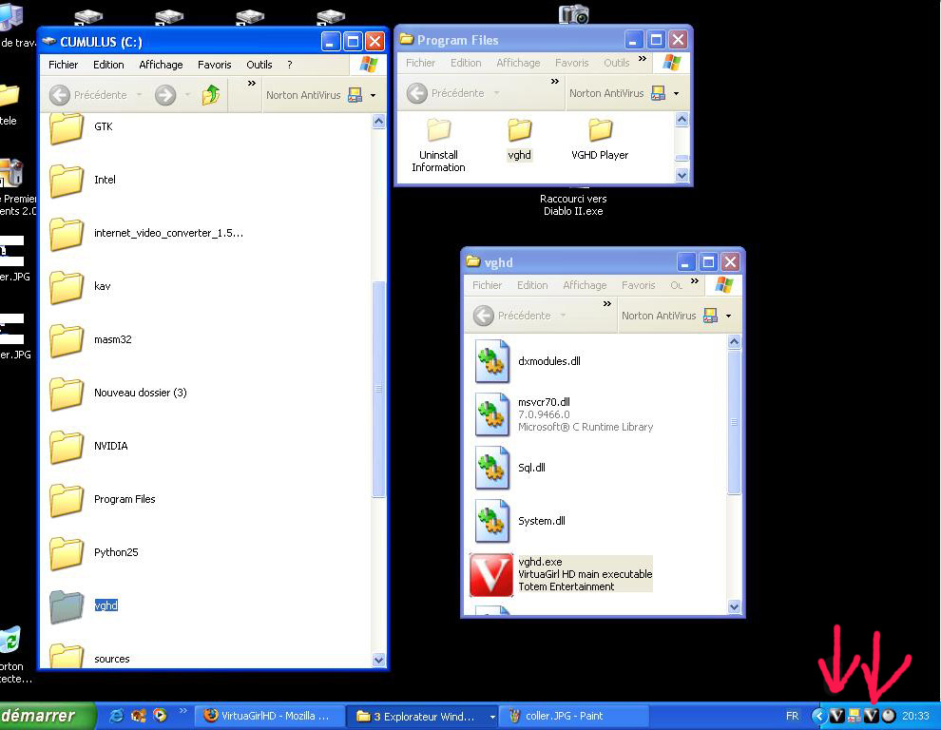The image size is (941, 730).
Task: Open the ? help menu in CUMULUS (C:)
Action: 289,65
